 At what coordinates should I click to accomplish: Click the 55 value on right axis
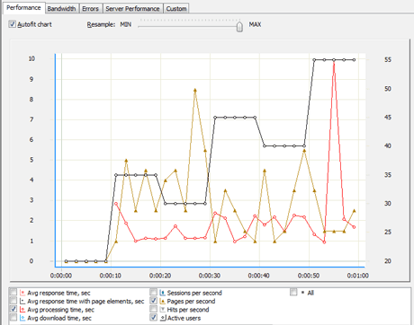[388, 60]
